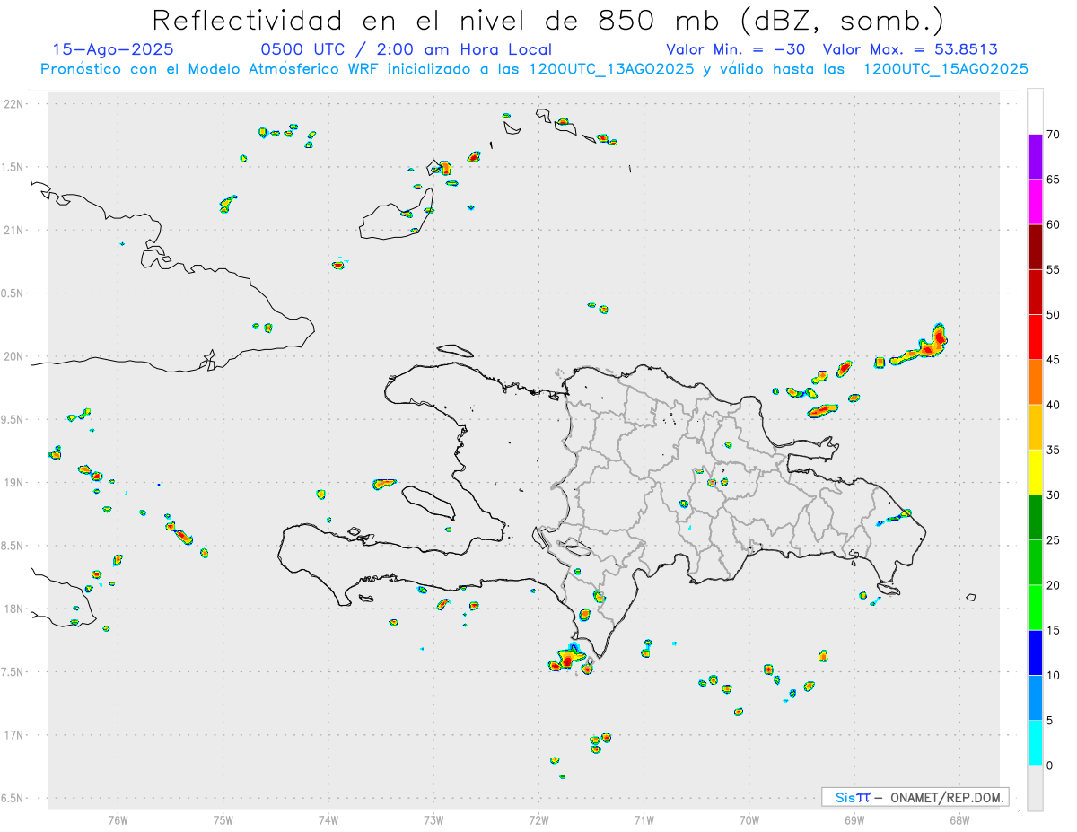
Task: Click the purple 65–70 dBZ color band
Action: pyautogui.click(x=1035, y=156)
